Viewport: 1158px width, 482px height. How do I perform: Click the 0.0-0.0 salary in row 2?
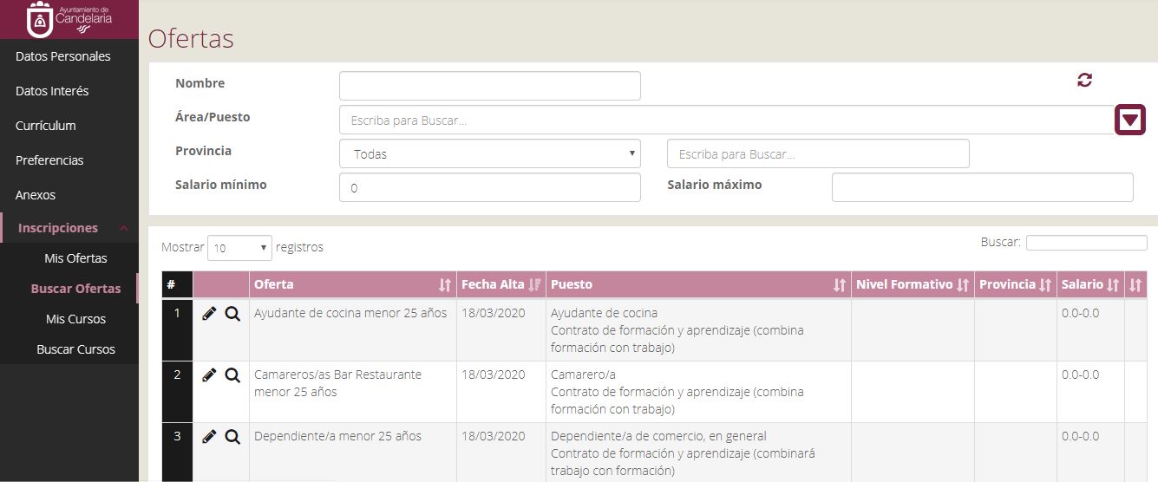pyautogui.click(x=1080, y=375)
